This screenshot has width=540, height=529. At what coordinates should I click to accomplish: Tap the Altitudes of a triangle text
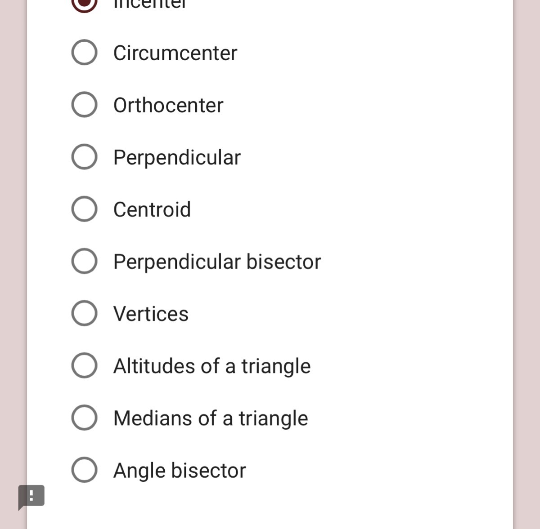point(211,366)
